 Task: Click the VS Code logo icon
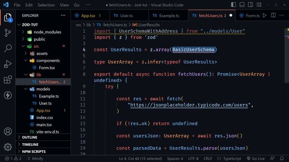point(6,5)
